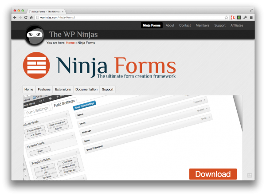Click the form builder preview image
Image resolution: width=266 pixels, height=196 pixels.
point(133,137)
